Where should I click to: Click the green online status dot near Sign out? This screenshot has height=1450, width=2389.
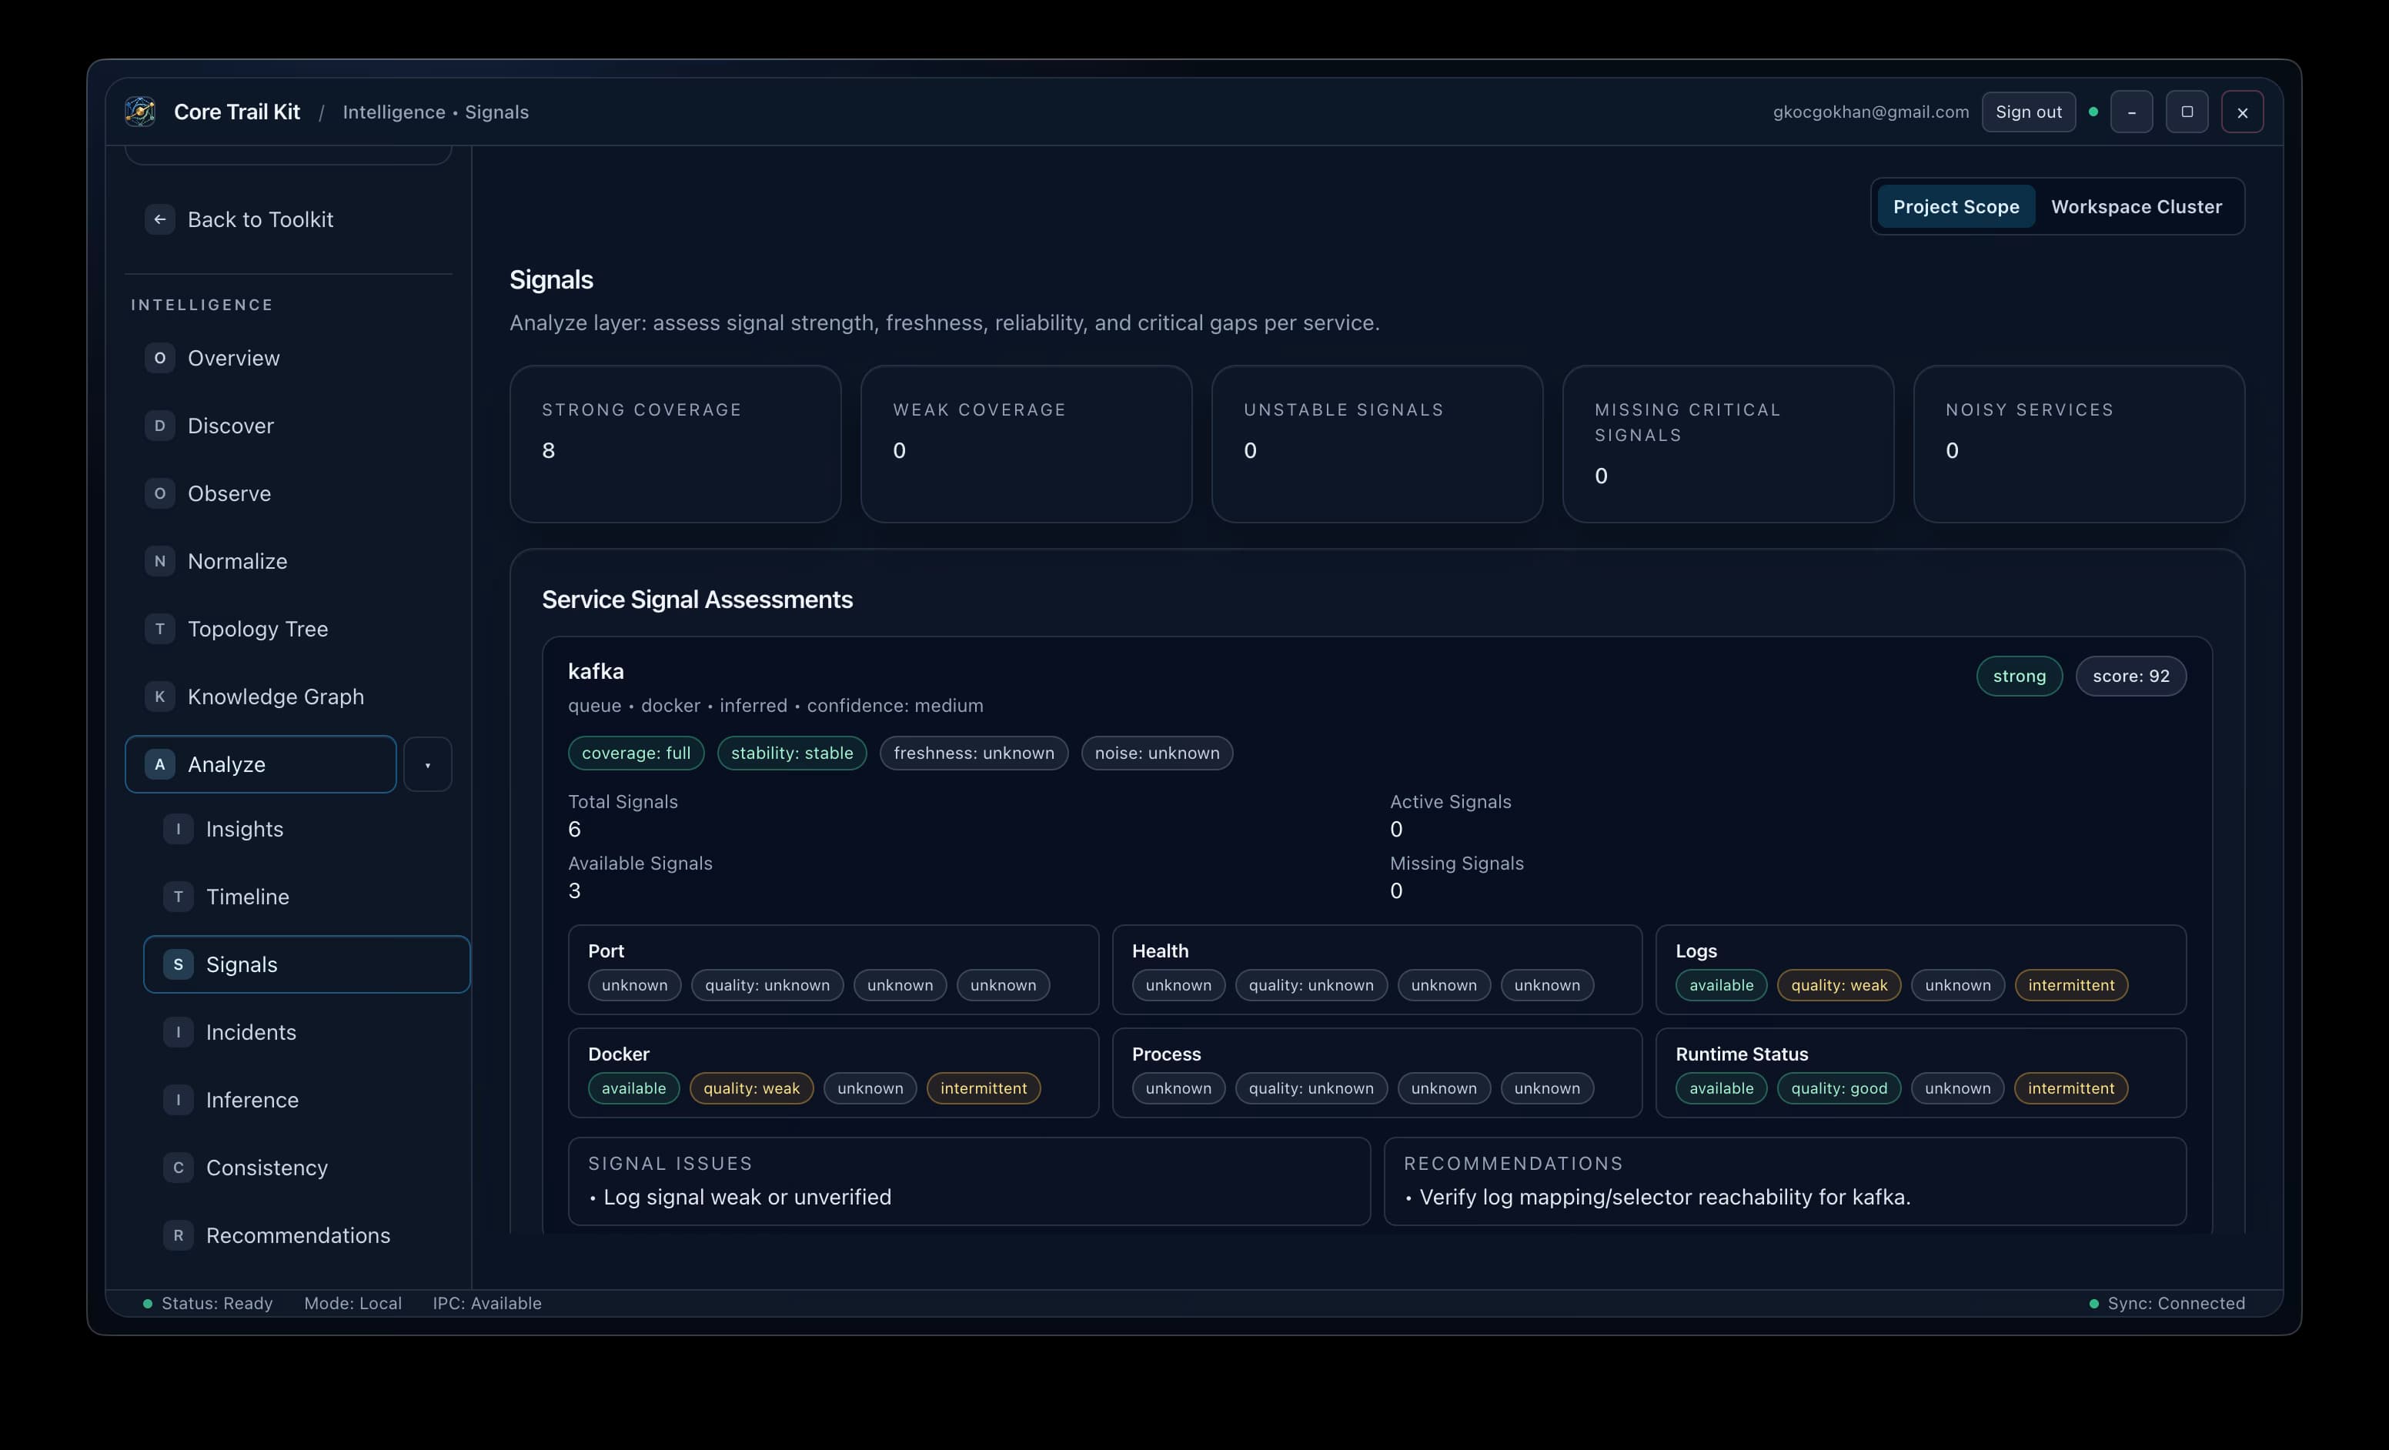(x=2093, y=112)
